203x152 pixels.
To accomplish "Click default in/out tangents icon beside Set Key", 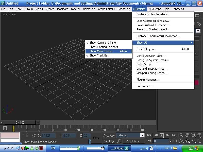I will [119, 141].
